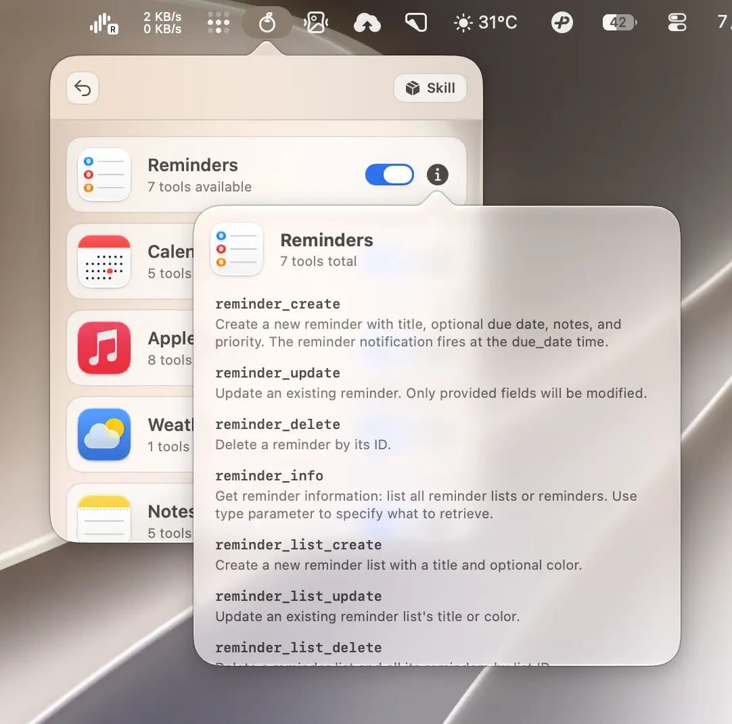Open the network speed KB/s indicator
The height and width of the screenshot is (724, 732).
(x=162, y=23)
